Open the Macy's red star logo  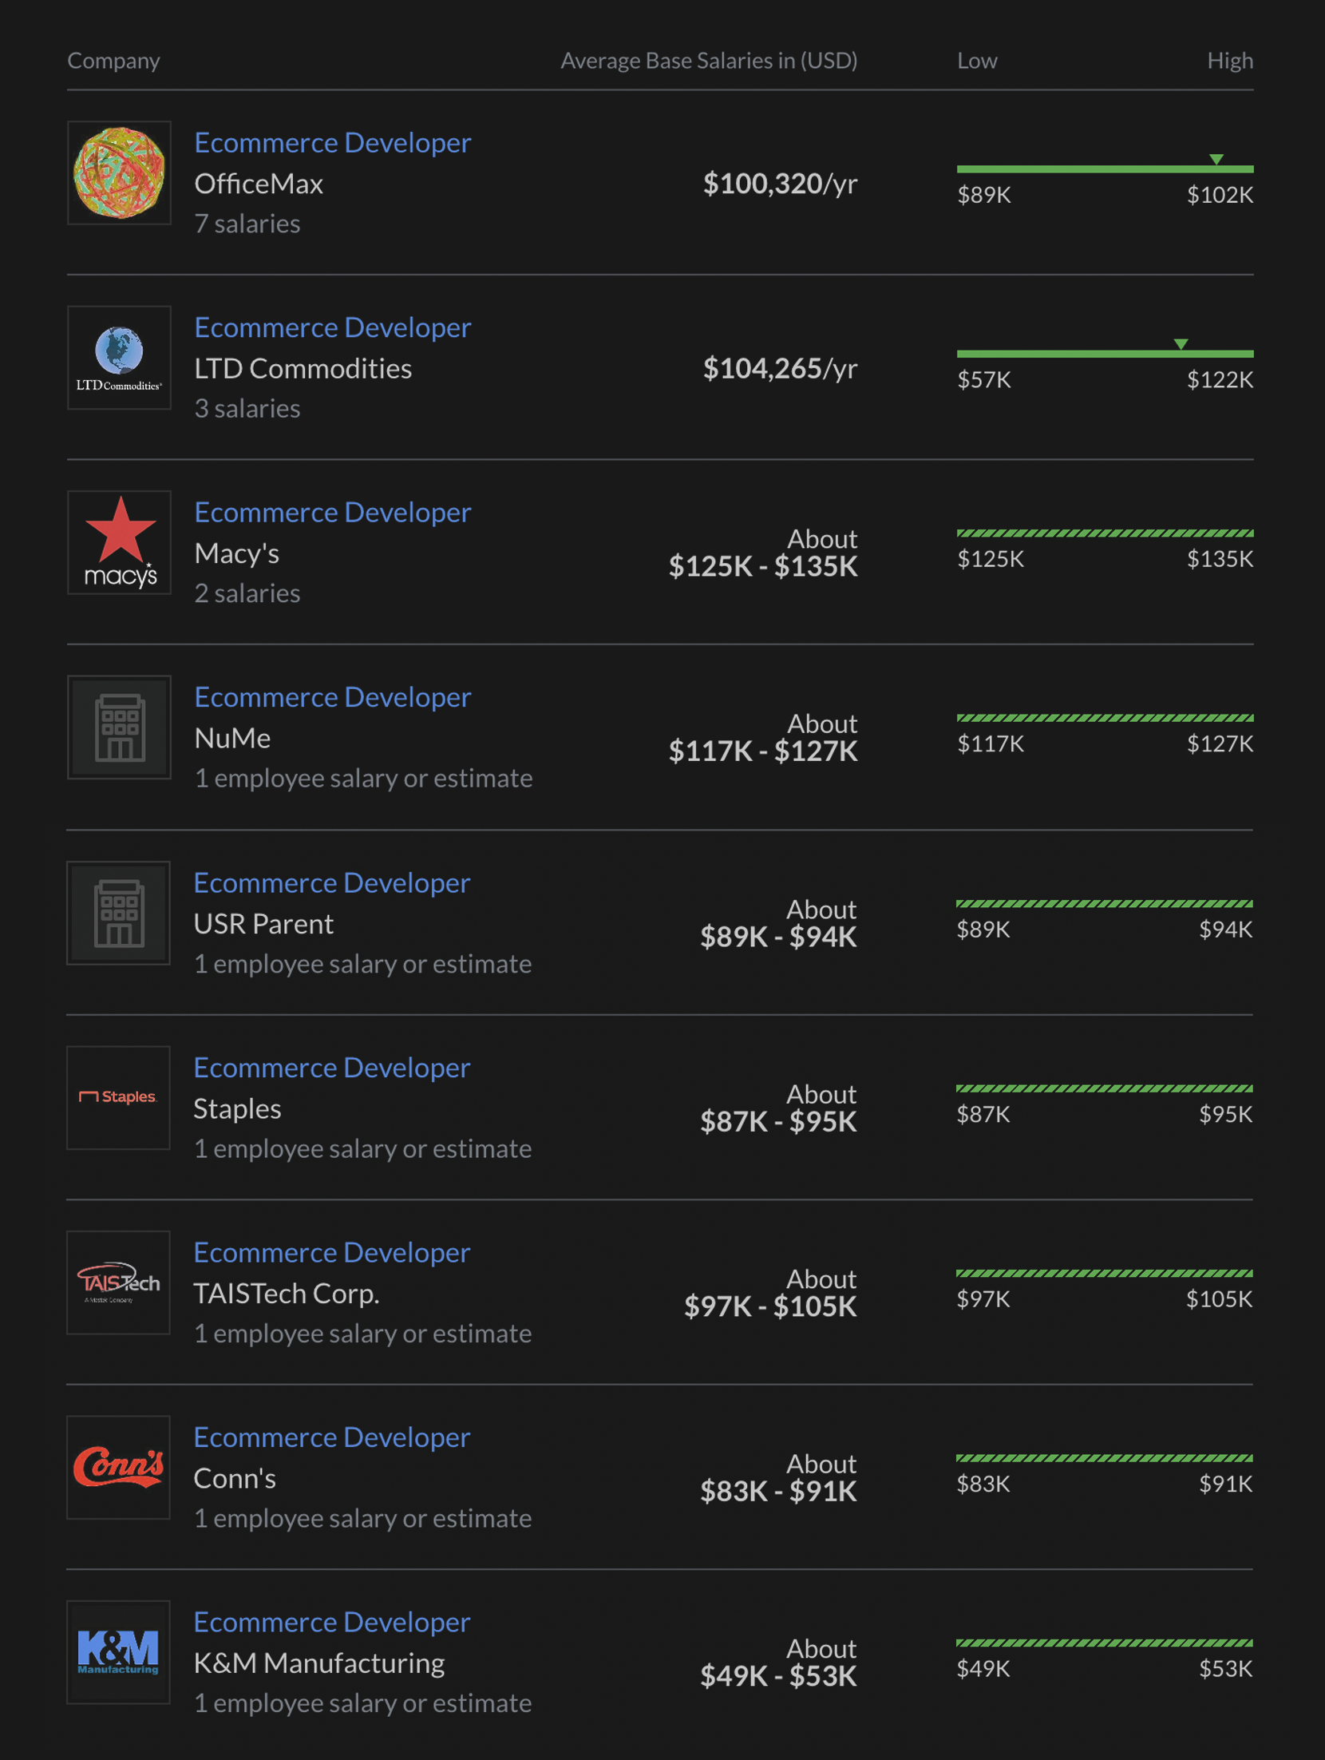119,543
